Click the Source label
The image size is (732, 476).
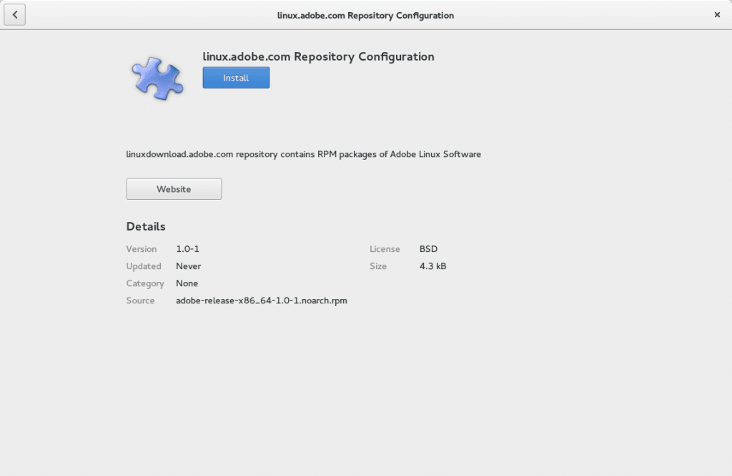point(141,300)
